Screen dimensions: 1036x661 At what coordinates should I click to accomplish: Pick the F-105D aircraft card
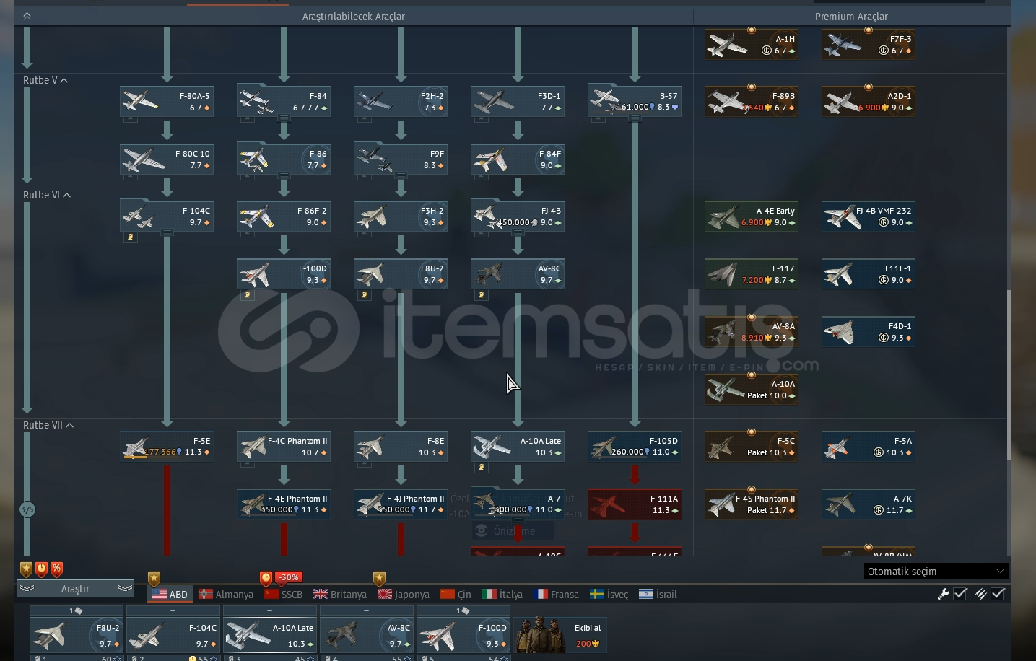(635, 447)
